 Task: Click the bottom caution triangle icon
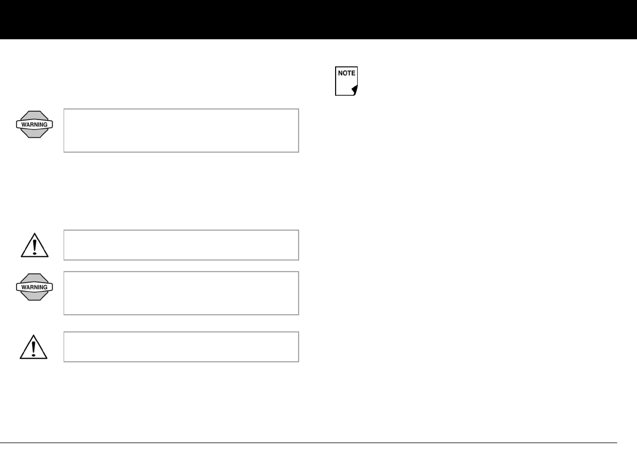coord(34,347)
